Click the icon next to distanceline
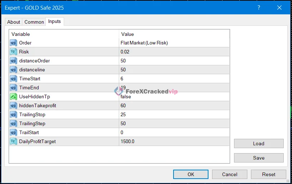This screenshot has width=292, height=184. tap(13, 70)
